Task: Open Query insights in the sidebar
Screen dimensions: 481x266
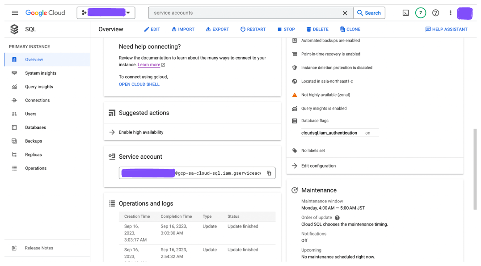Action: [x=47, y=87]
